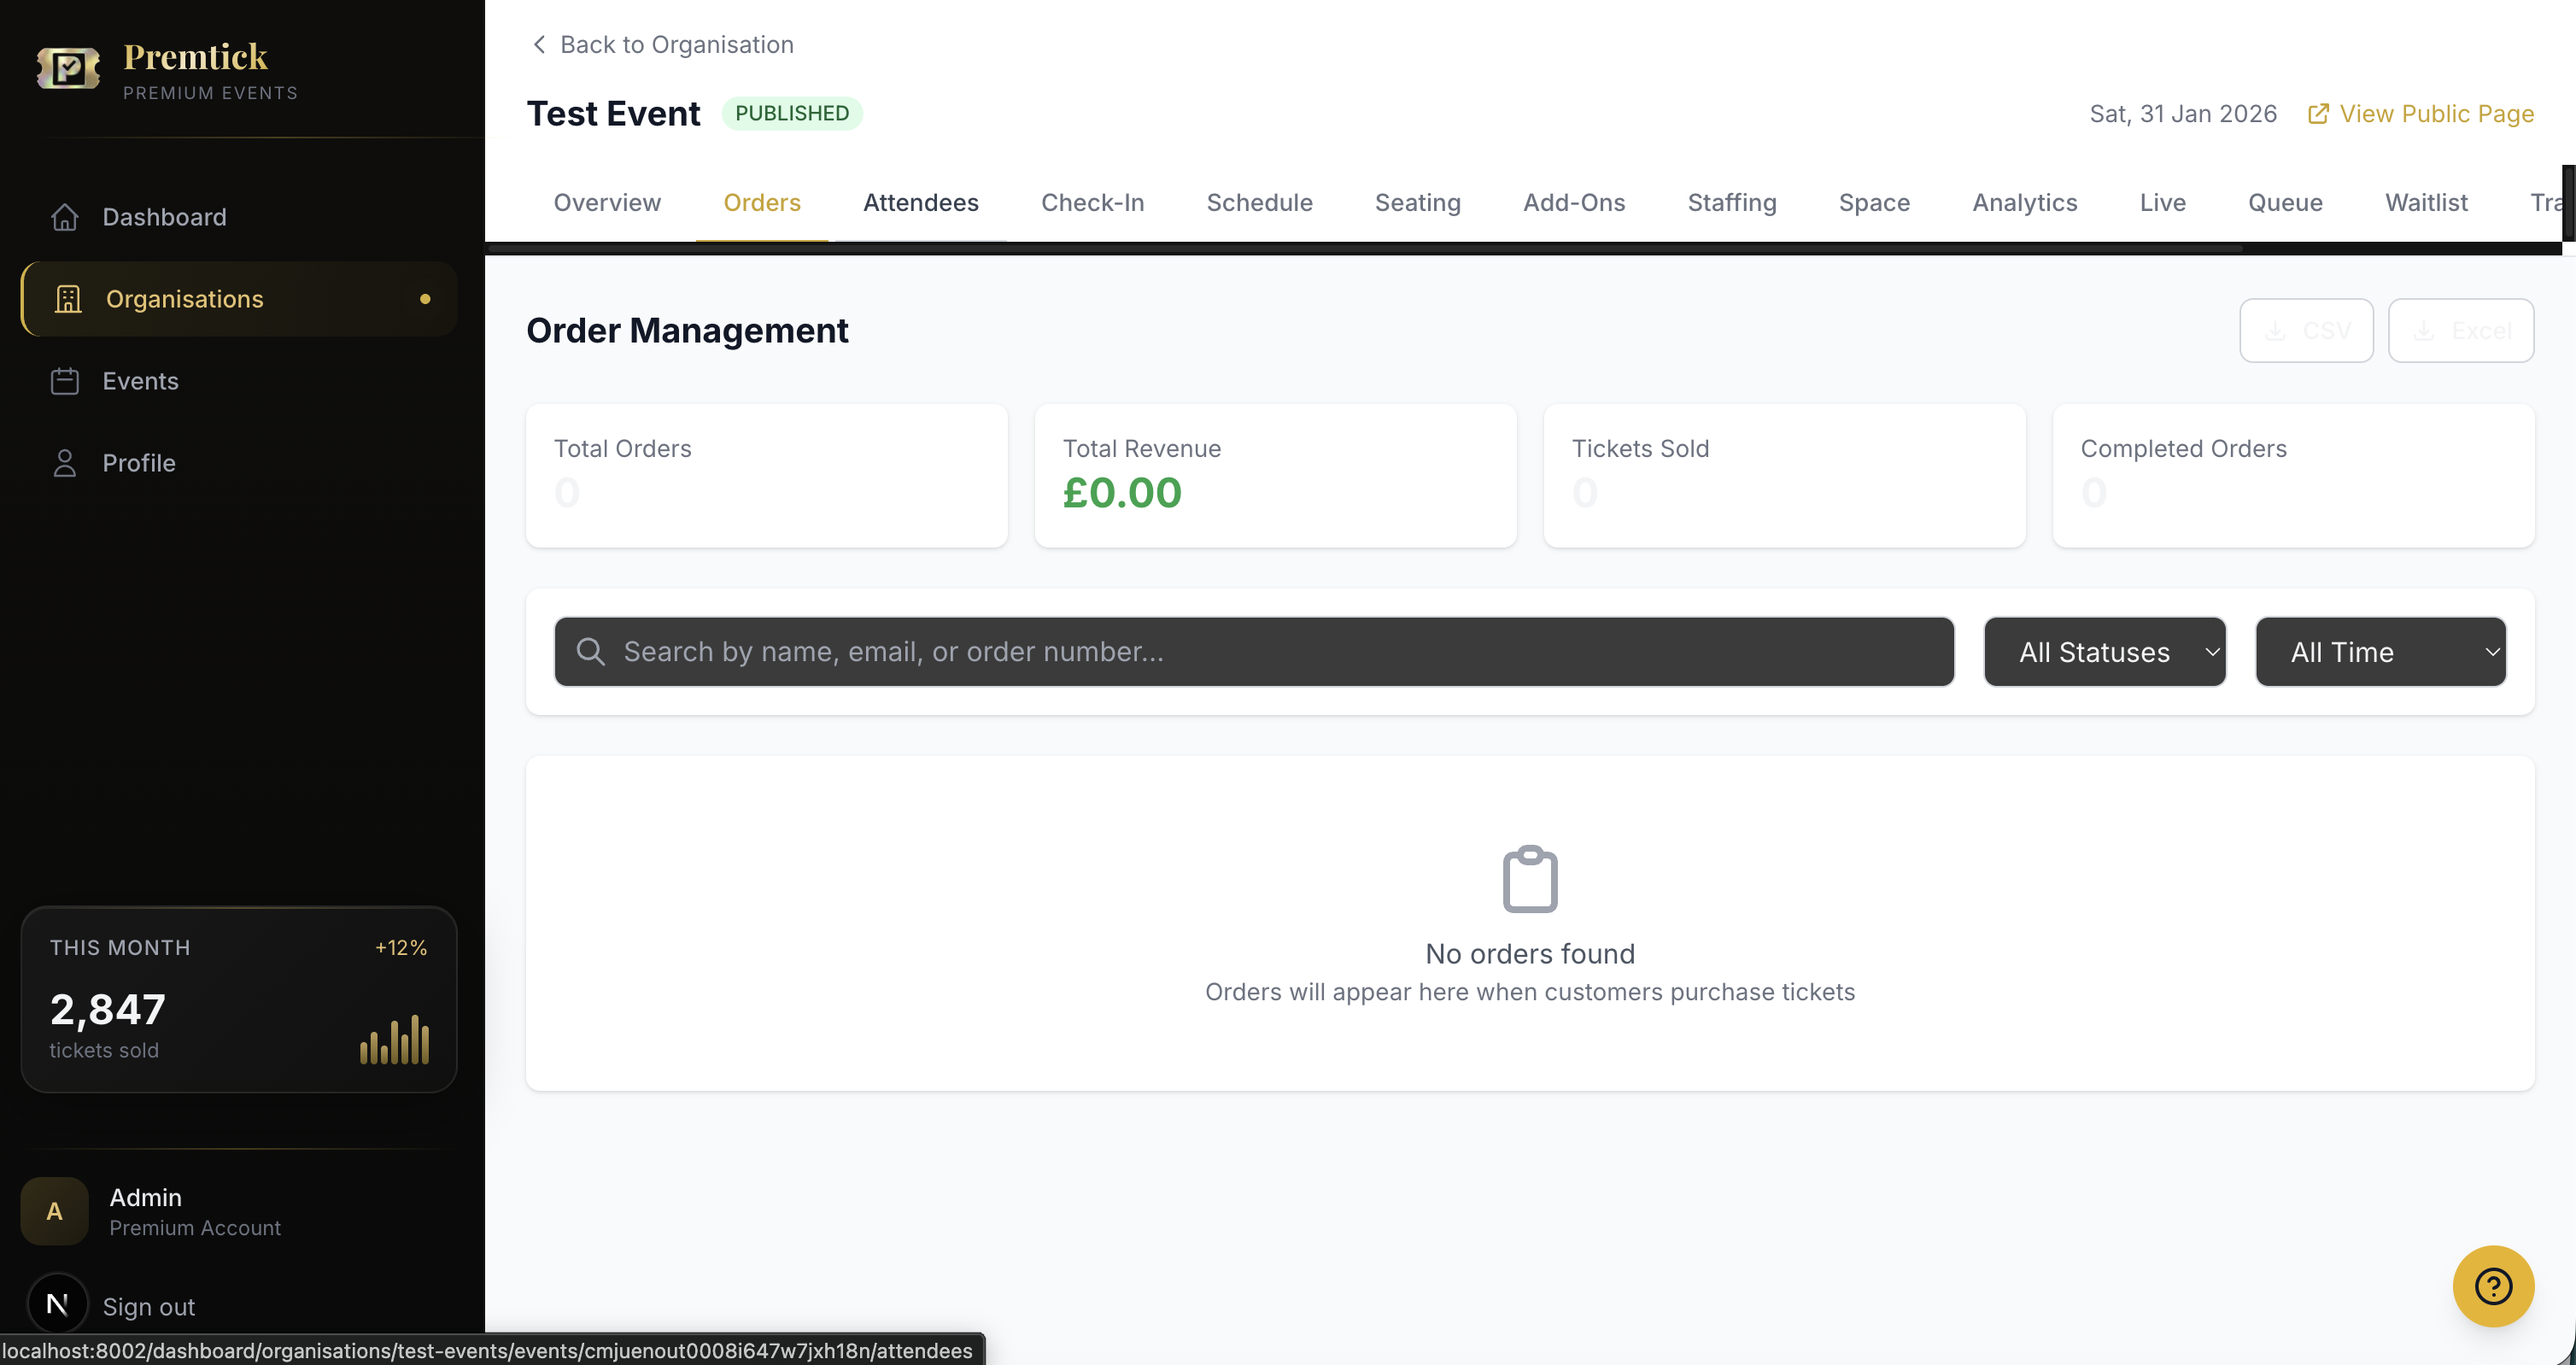This screenshot has height=1365, width=2576.
Task: Click the Next.js N dev indicator
Action: click(57, 1304)
